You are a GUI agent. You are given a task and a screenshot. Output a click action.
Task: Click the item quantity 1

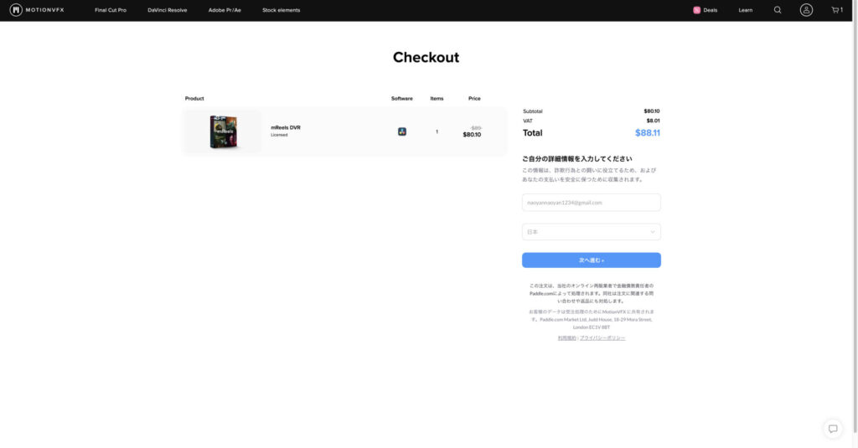coord(437,131)
